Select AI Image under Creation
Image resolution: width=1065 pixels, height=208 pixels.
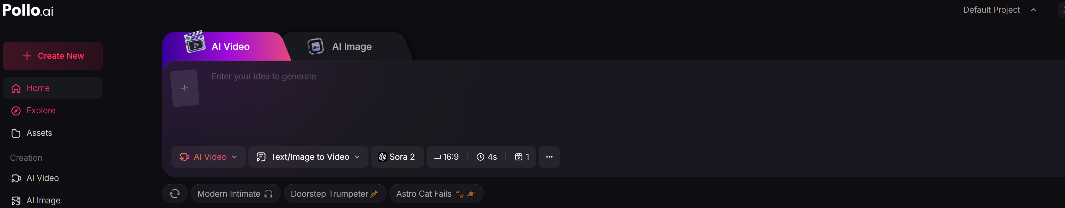(43, 200)
